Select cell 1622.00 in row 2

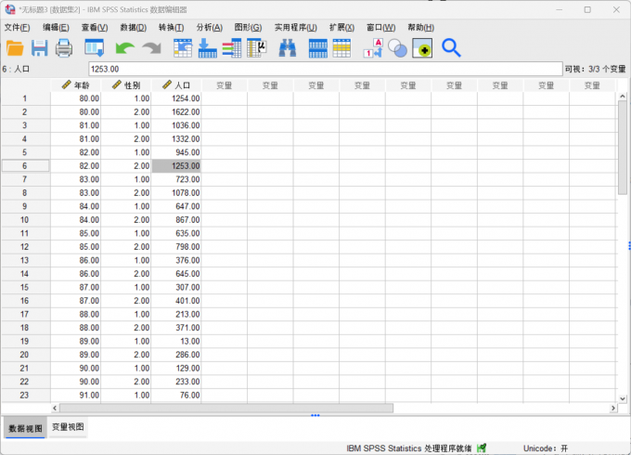pos(176,112)
